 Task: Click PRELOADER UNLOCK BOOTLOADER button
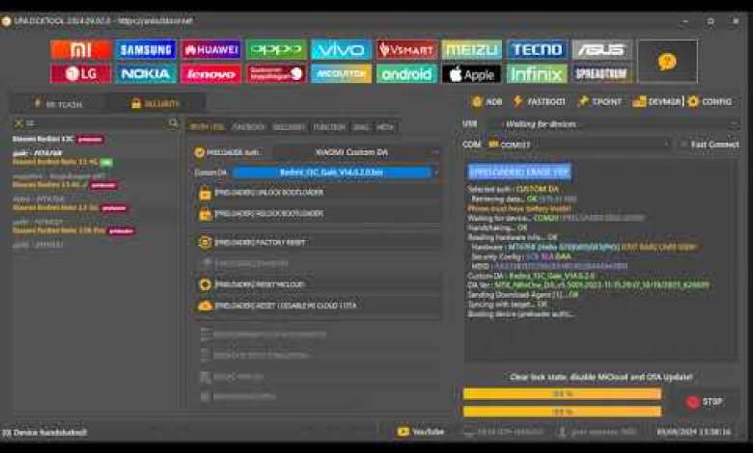tap(318, 193)
